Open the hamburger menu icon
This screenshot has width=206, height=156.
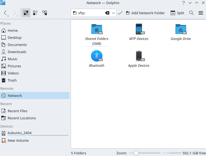point(201,13)
